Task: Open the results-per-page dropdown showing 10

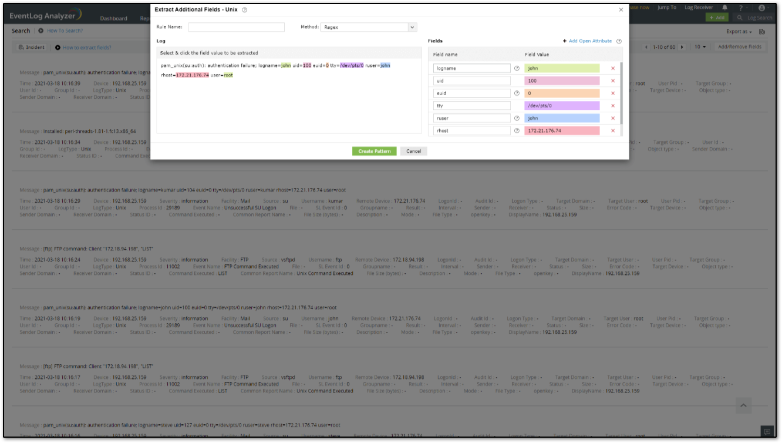Action: [x=700, y=47]
